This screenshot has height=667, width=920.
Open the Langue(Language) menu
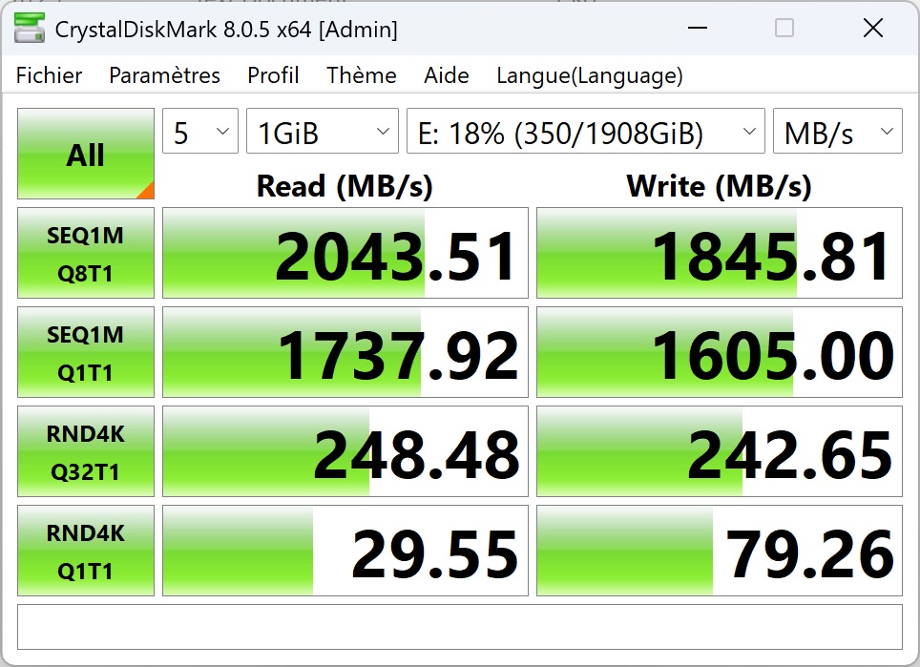tap(589, 75)
